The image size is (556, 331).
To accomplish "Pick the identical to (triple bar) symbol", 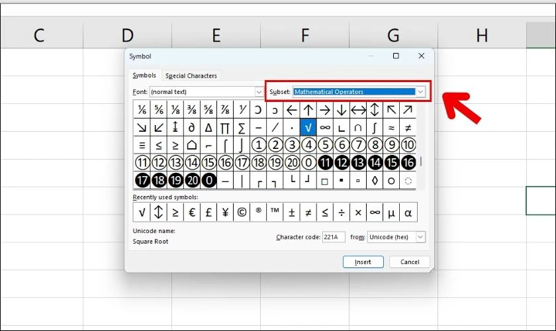I will (142, 145).
